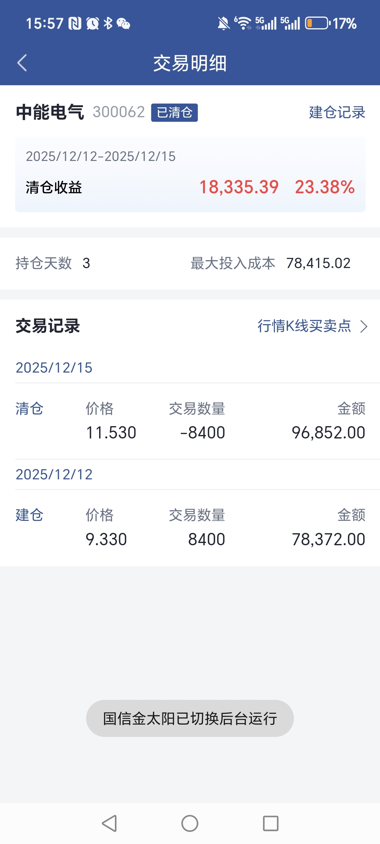Tap the Wi-Fi signal icon

point(243,23)
